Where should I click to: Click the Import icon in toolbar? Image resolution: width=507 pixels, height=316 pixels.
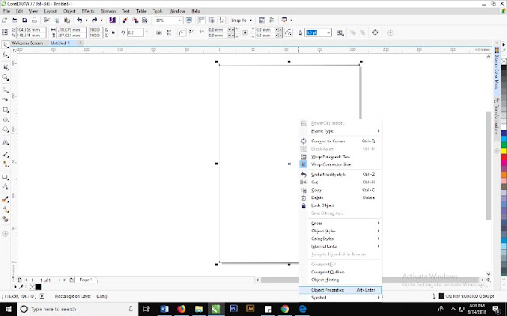coord(125,21)
